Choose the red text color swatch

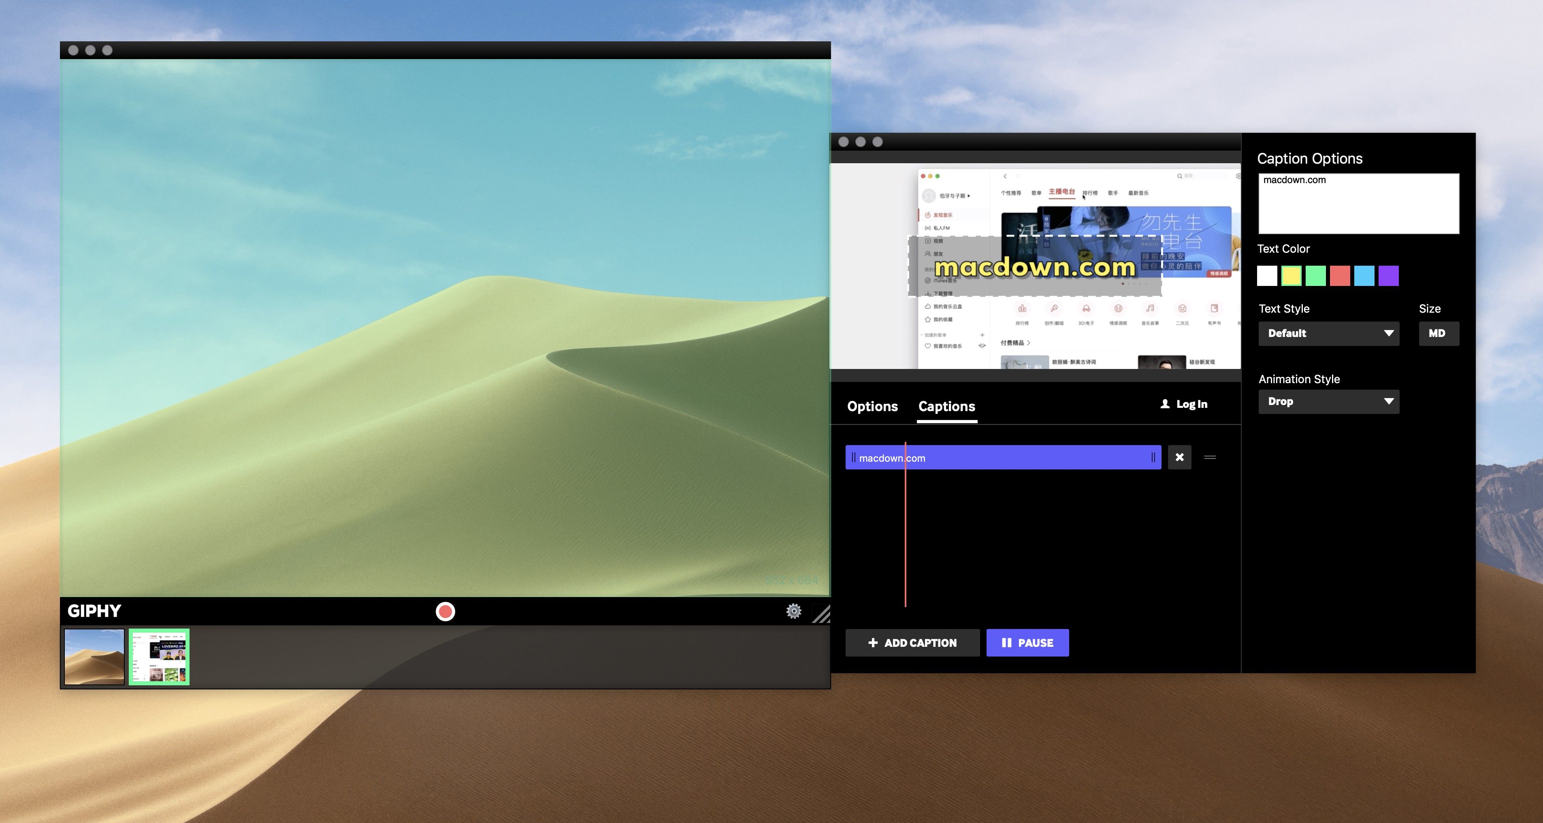1340,275
